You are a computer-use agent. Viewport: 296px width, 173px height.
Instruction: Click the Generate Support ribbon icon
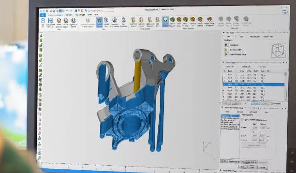(59, 23)
